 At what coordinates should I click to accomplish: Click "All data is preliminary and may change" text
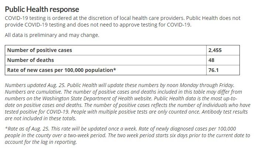[52, 35]
